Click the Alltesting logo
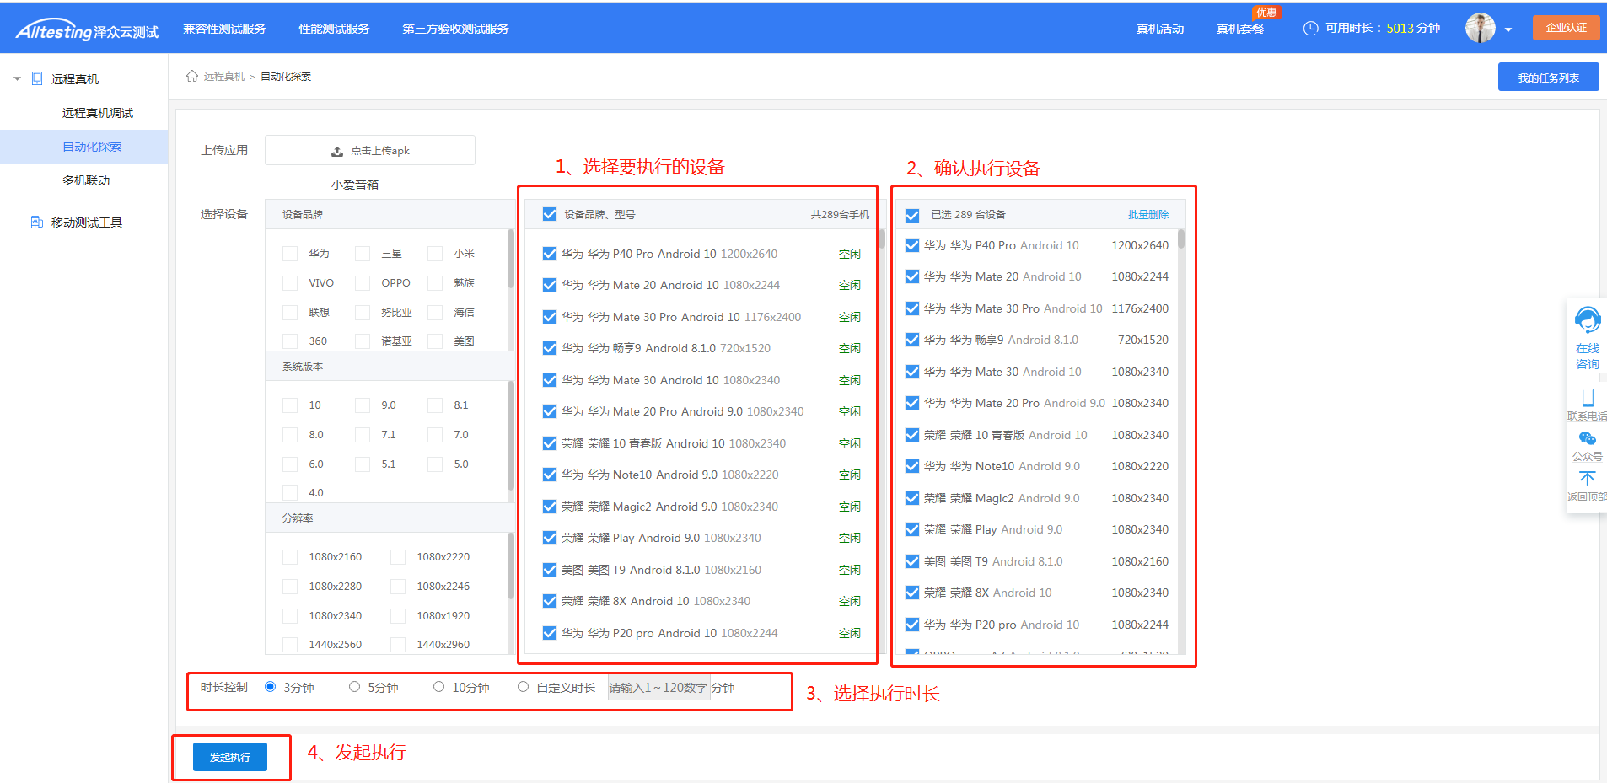Viewport: 1607px width, 783px height. click(x=87, y=30)
